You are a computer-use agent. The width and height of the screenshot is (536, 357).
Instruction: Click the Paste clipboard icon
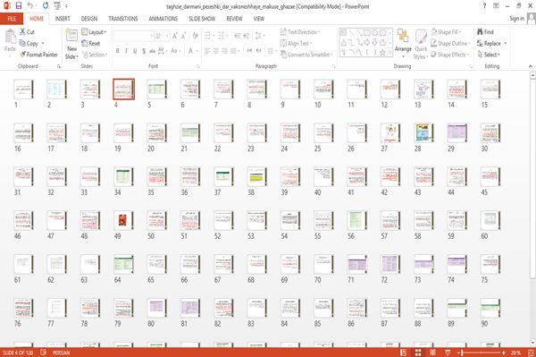pyautogui.click(x=10, y=37)
